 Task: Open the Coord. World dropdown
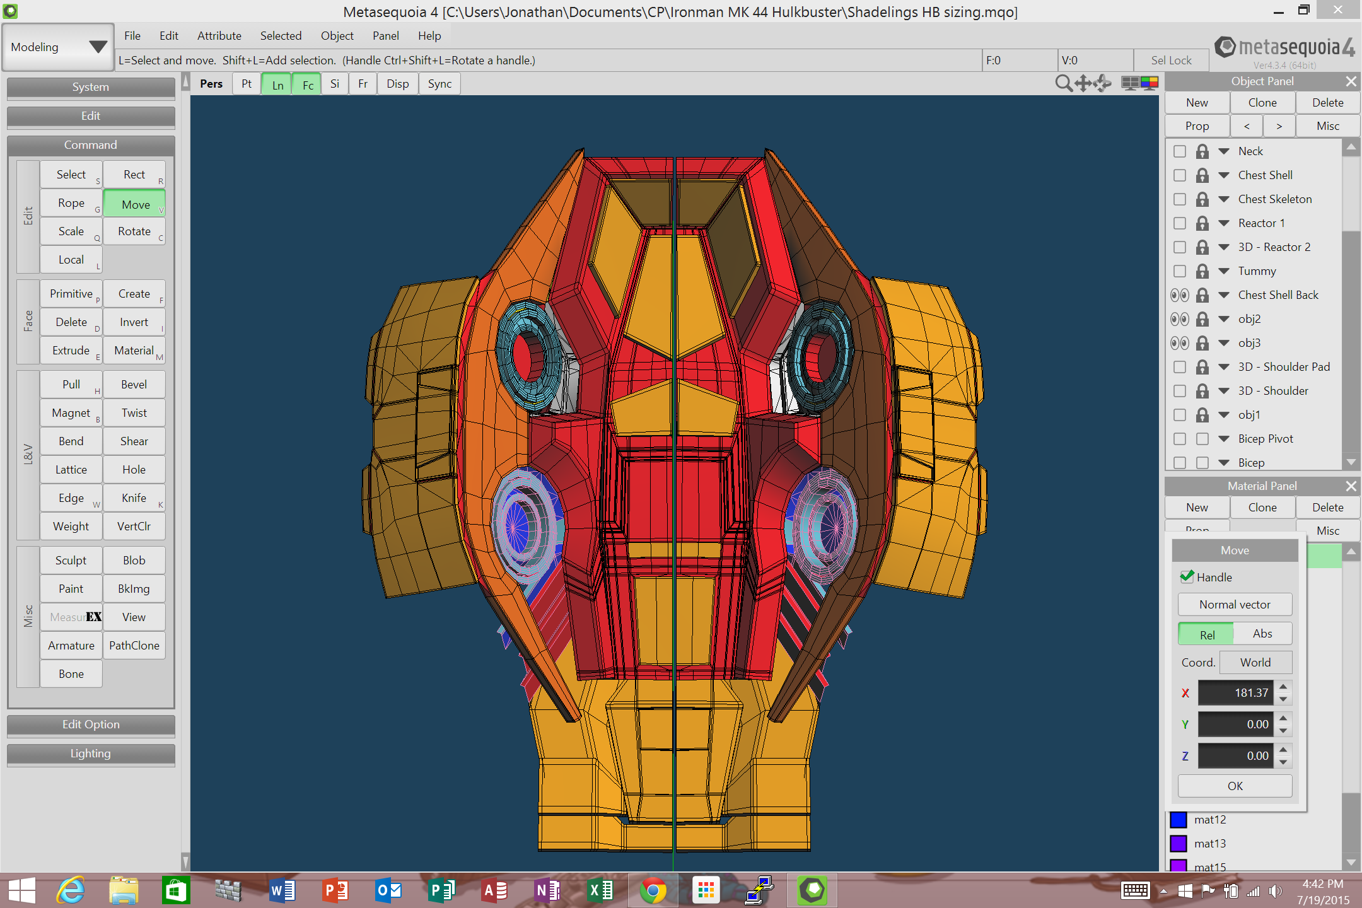pos(1255,663)
